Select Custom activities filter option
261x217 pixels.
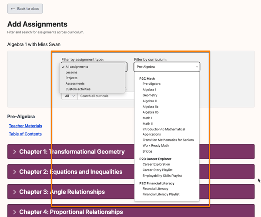(78, 89)
